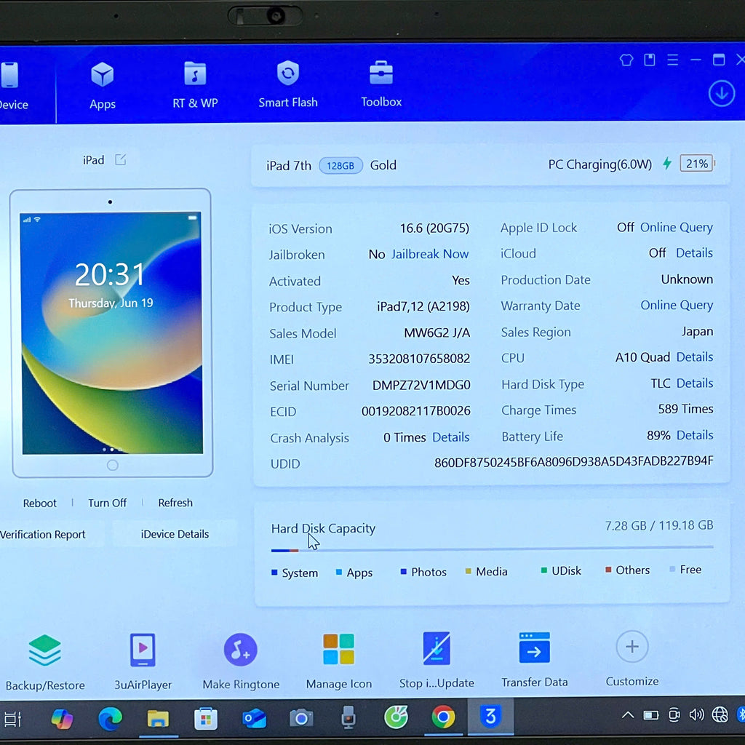Open Battery Life Details link

695,435
